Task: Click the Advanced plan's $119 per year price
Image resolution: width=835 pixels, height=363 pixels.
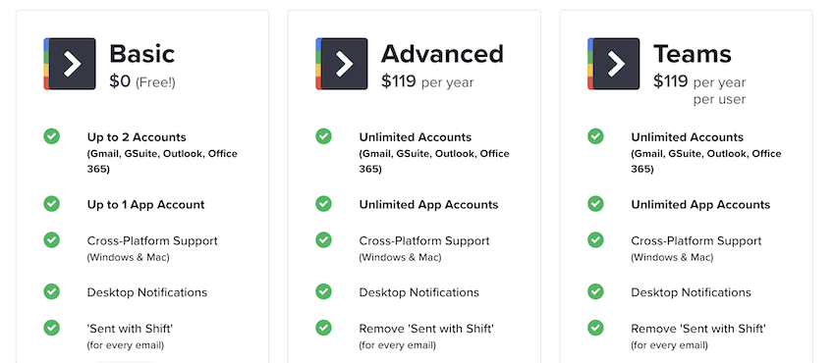Action: pos(427,81)
